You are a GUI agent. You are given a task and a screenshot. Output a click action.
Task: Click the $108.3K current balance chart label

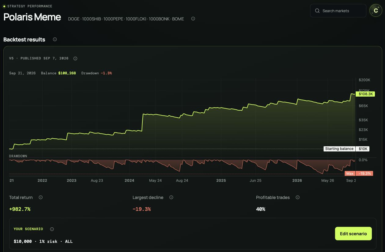[x=365, y=94]
